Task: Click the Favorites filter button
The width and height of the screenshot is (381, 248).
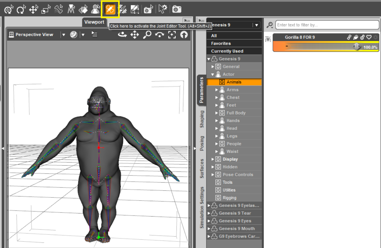Action: coord(221,43)
